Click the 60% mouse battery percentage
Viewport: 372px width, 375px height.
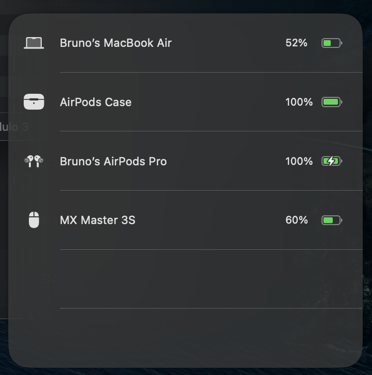coord(296,220)
